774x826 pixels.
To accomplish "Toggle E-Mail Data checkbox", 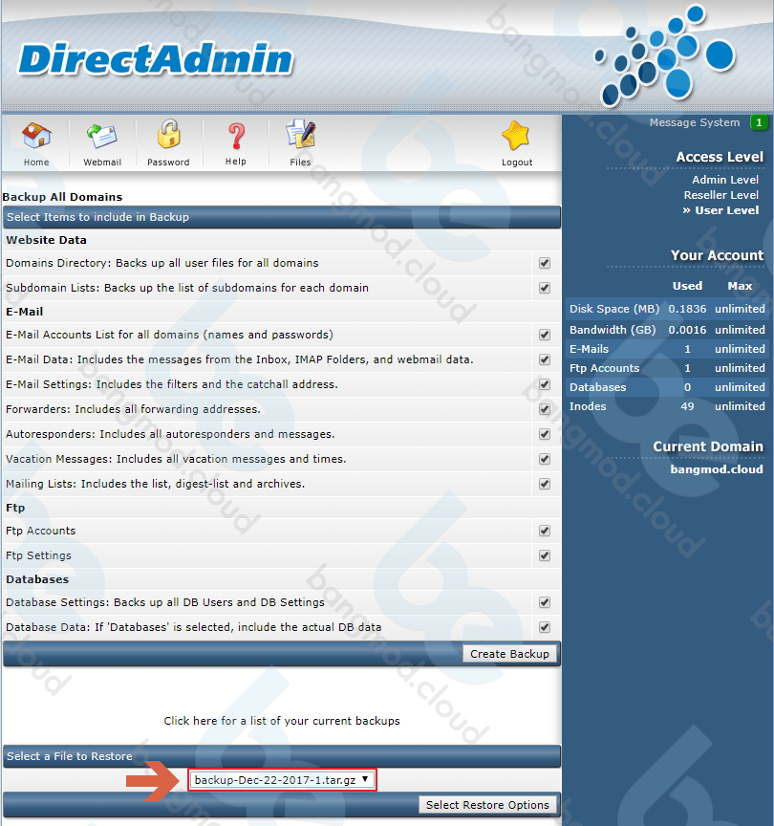I will coord(545,359).
